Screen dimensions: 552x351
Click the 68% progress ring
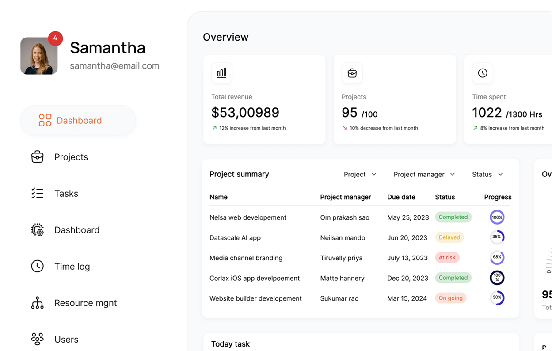[497, 257]
